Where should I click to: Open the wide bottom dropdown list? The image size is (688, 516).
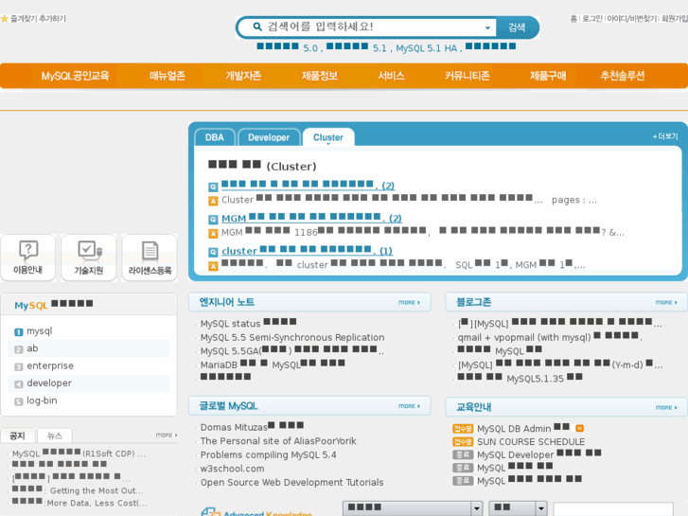coord(413,508)
